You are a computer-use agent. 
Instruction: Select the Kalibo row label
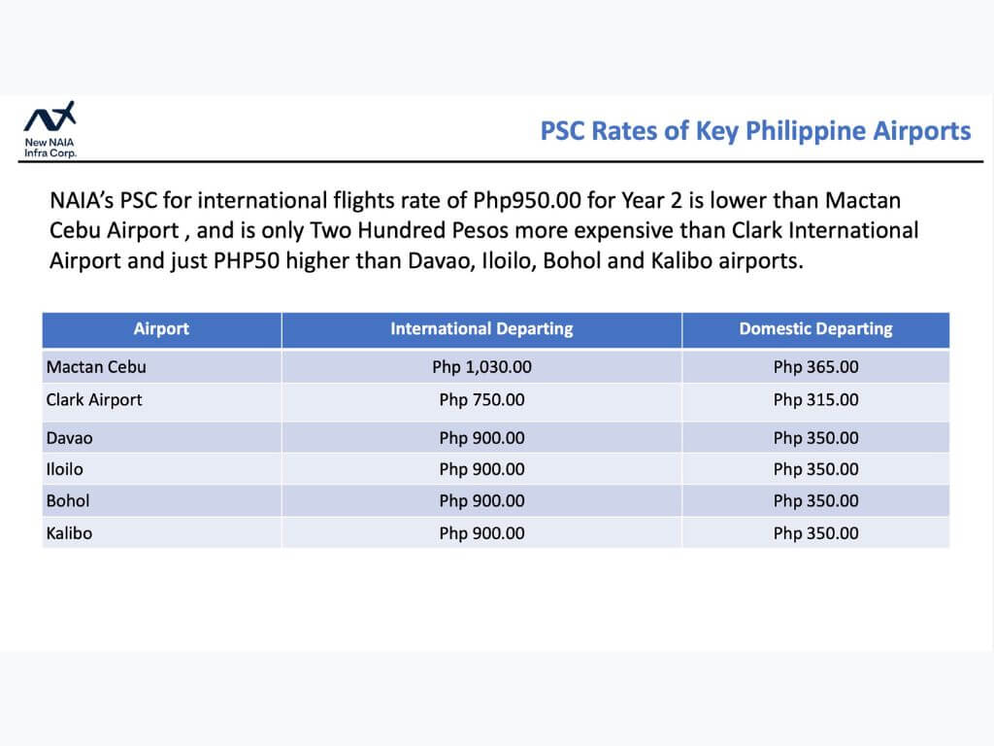69,533
